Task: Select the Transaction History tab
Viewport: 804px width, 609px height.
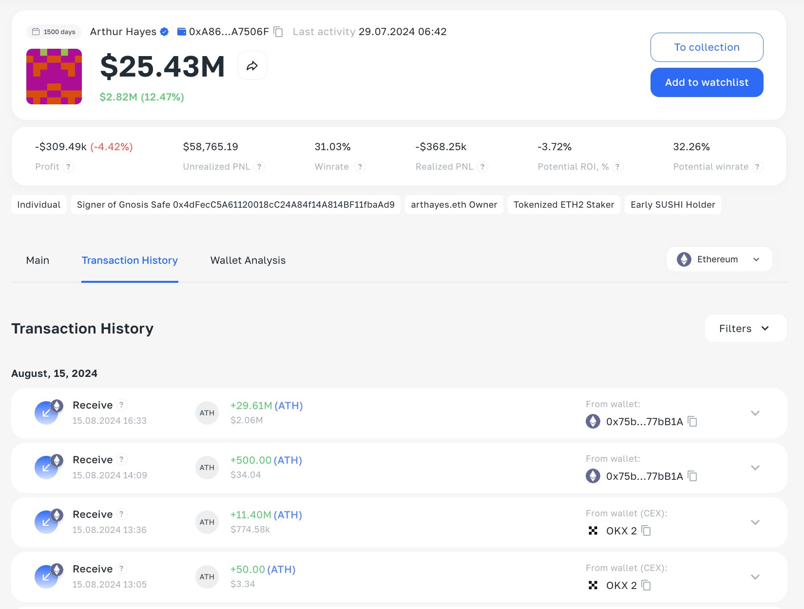Action: pyautogui.click(x=130, y=260)
